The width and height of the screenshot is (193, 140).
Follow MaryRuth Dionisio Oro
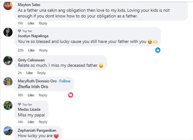tap(65, 81)
